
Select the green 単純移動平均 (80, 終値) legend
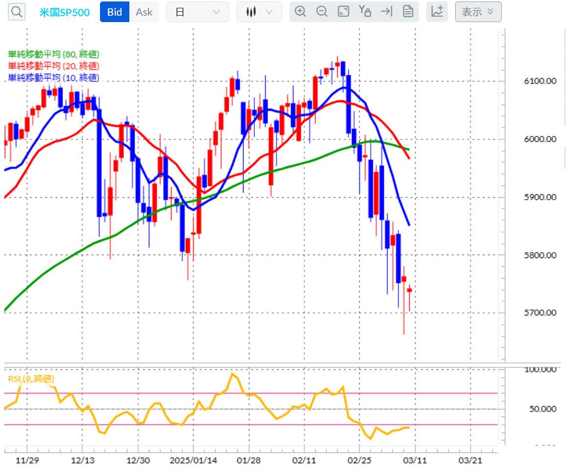click(x=53, y=54)
